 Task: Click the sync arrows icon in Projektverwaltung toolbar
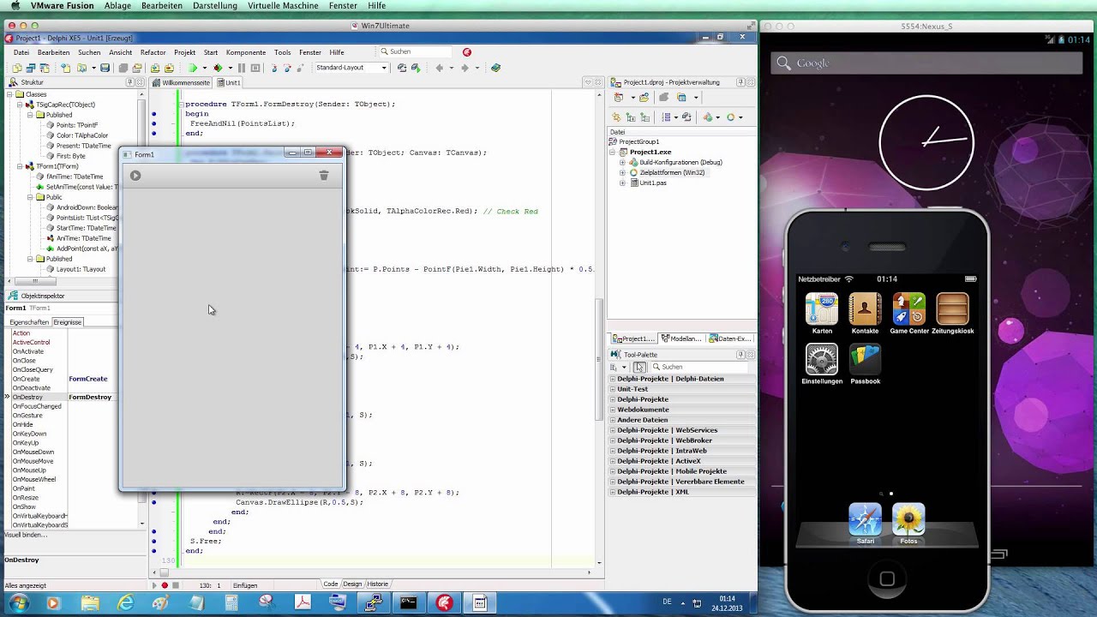pyautogui.click(x=618, y=117)
